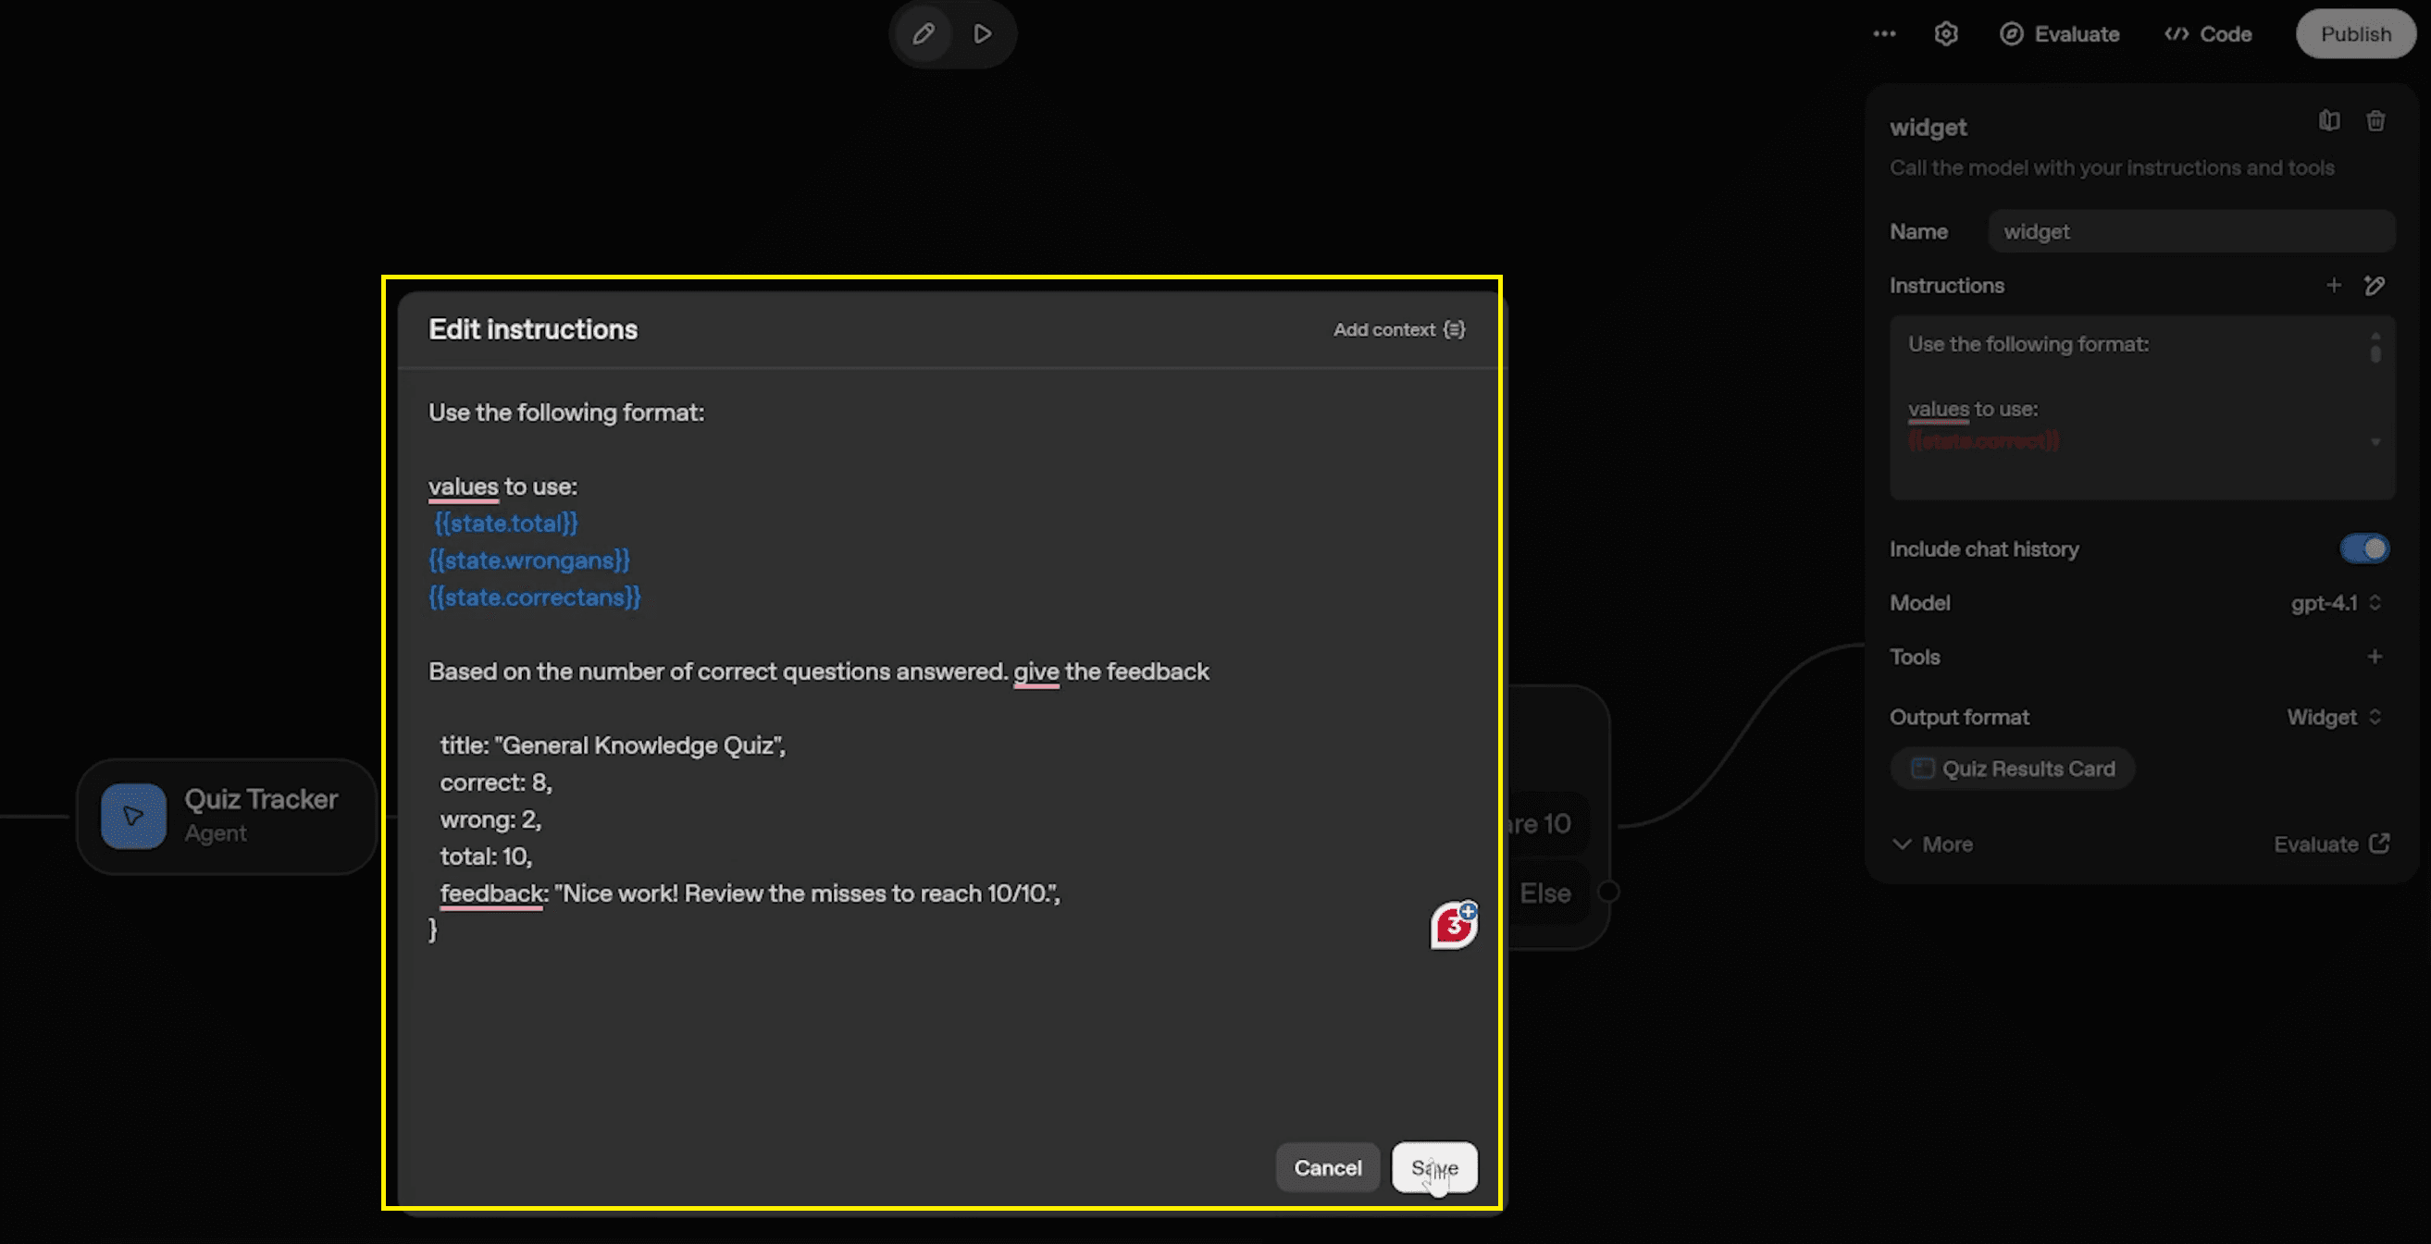Delete the widget node with trash icon

2376,121
